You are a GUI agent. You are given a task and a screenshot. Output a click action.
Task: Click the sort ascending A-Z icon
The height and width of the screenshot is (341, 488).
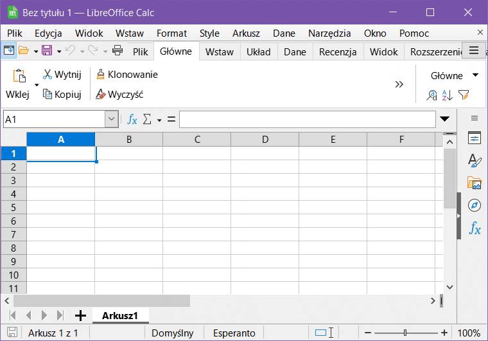(x=448, y=95)
